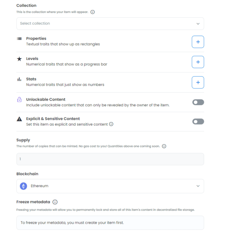Turn on Explicit & Sensitive Content switch

pos(198,121)
